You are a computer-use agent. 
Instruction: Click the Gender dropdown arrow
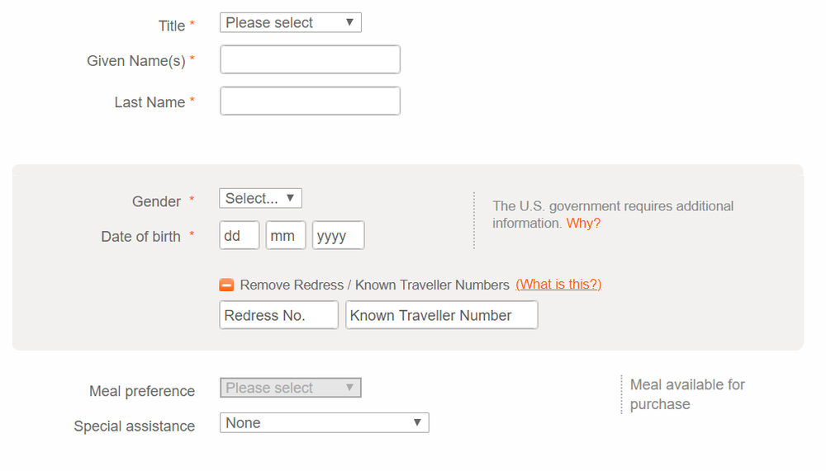(x=290, y=199)
